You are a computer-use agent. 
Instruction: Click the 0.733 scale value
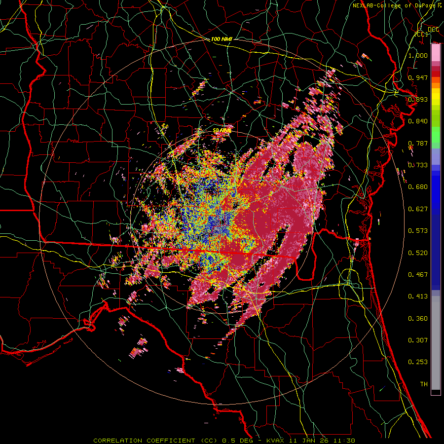point(418,165)
